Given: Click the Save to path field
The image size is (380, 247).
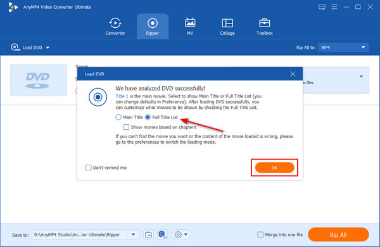Looking at the screenshot, I should [79, 234].
